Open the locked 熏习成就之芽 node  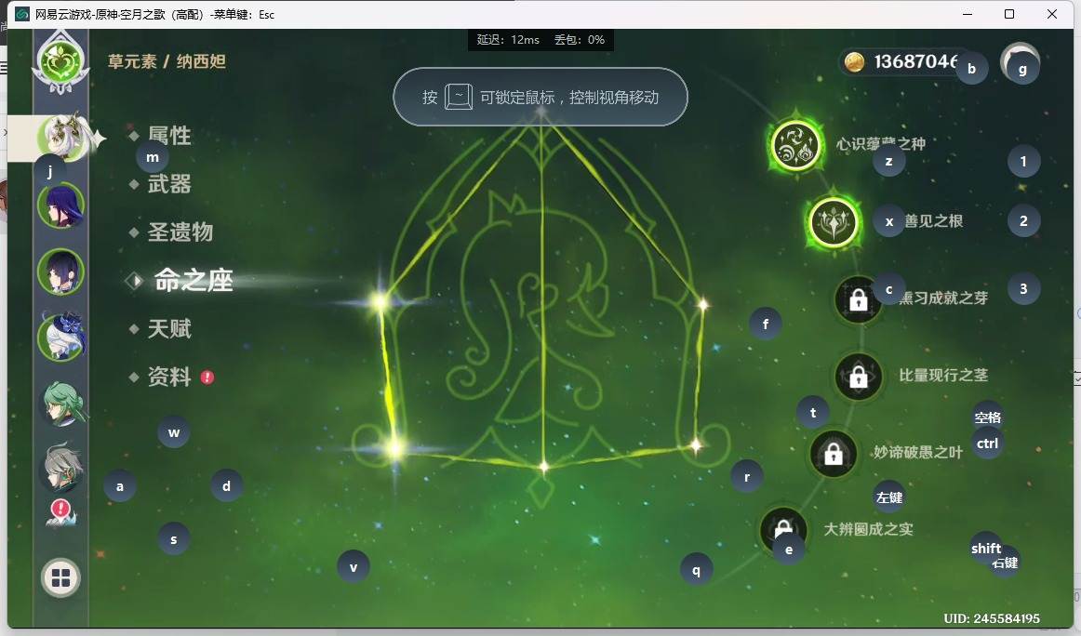[859, 299]
